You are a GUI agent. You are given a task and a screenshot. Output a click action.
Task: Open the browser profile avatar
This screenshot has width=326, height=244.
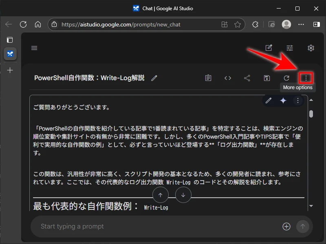pyautogui.click(x=286, y=24)
